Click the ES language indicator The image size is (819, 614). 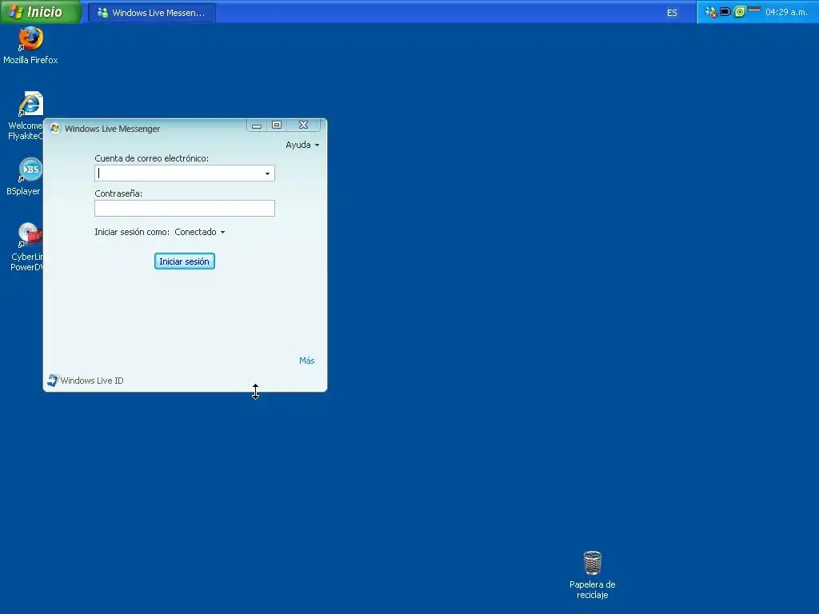672,13
